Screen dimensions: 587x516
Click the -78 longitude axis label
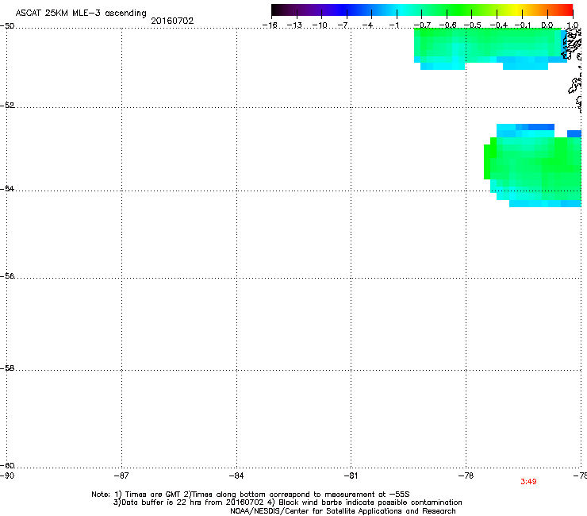[466, 476]
